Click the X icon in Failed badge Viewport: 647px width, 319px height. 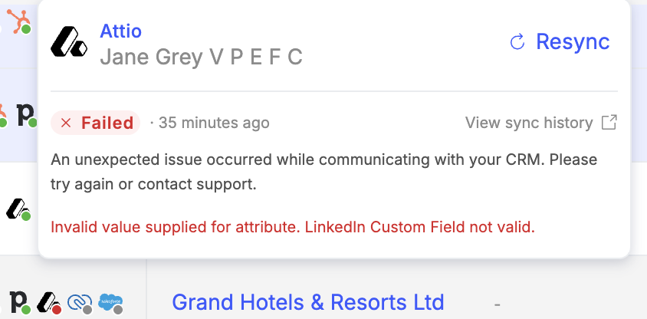66,123
